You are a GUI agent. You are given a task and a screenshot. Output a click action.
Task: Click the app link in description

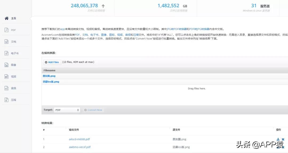63,29
